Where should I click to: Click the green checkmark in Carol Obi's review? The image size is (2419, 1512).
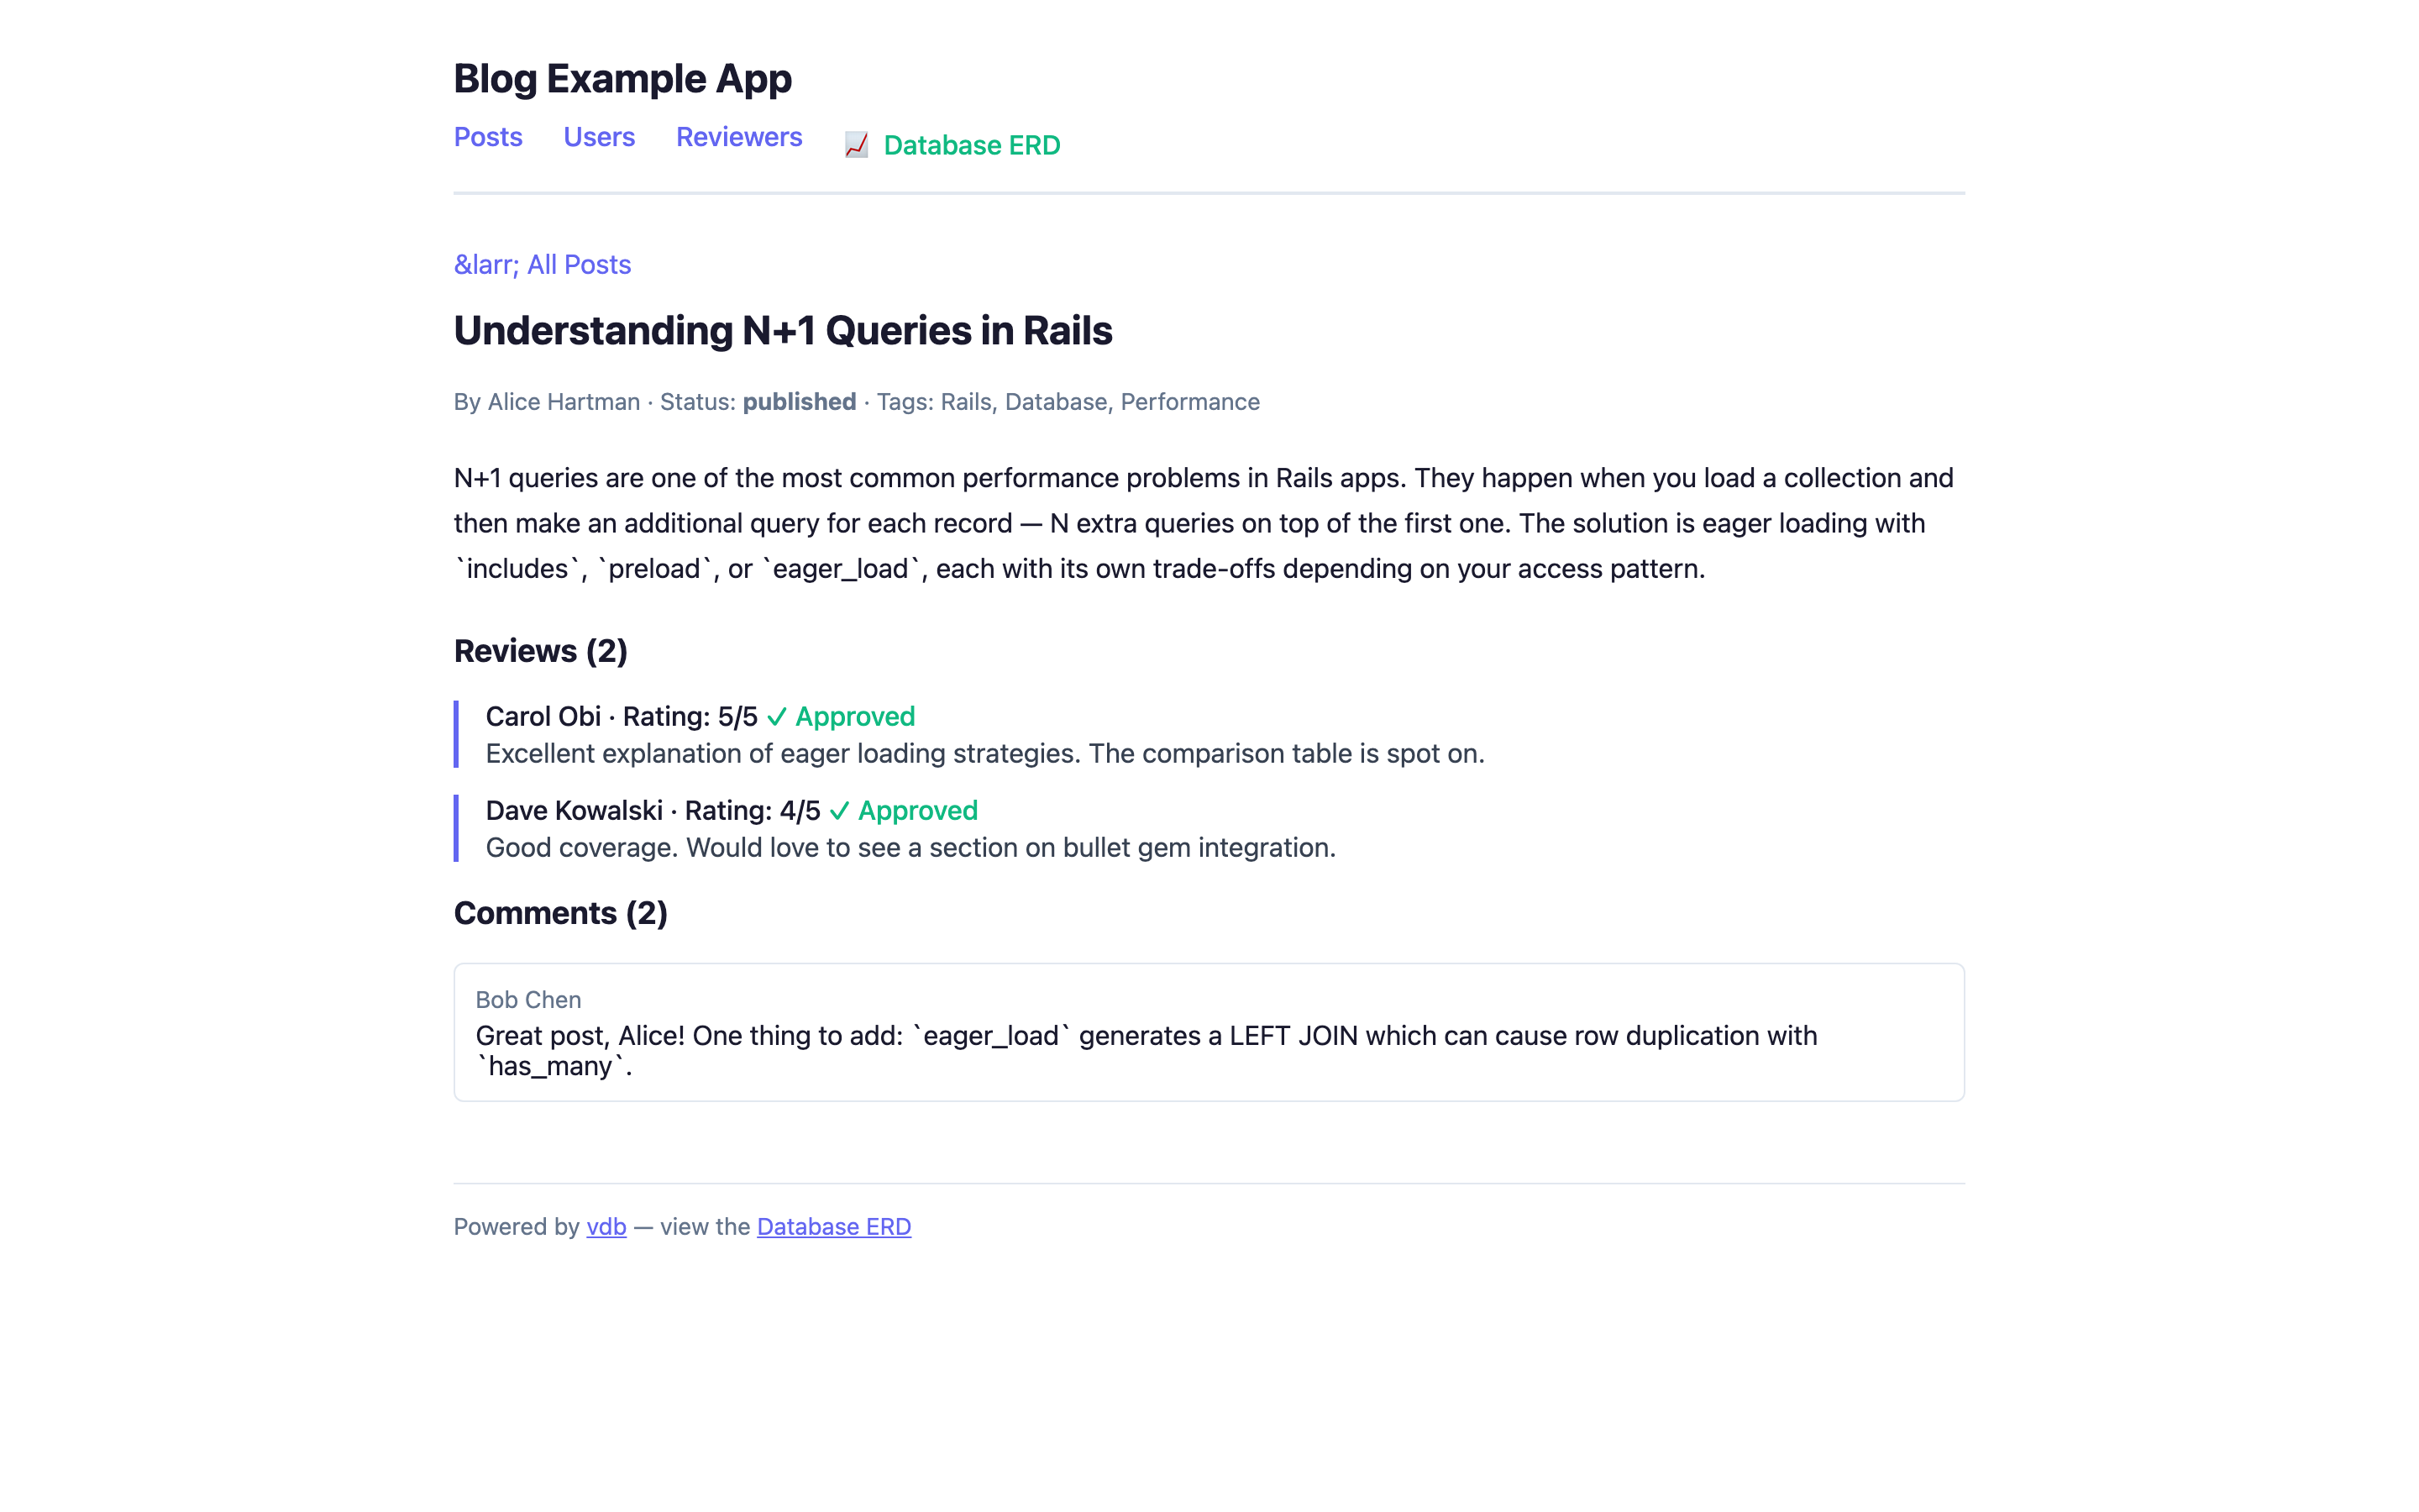[777, 717]
